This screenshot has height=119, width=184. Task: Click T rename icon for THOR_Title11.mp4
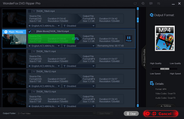(x=34, y=51)
